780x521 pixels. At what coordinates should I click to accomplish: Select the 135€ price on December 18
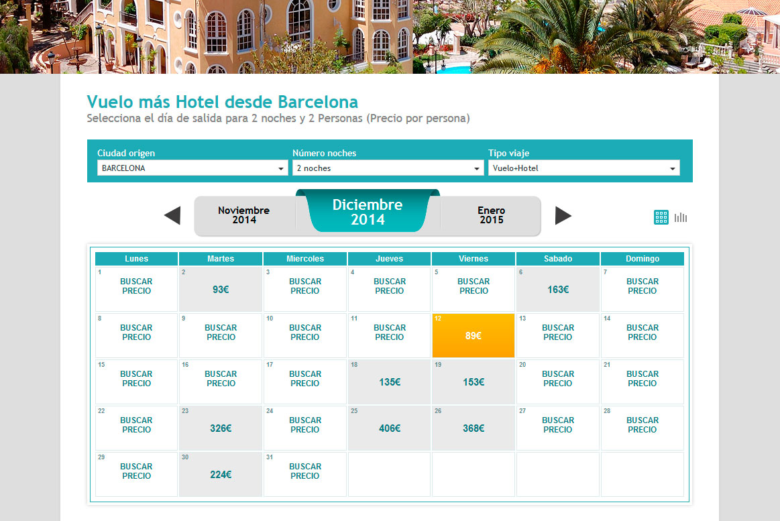pos(389,382)
